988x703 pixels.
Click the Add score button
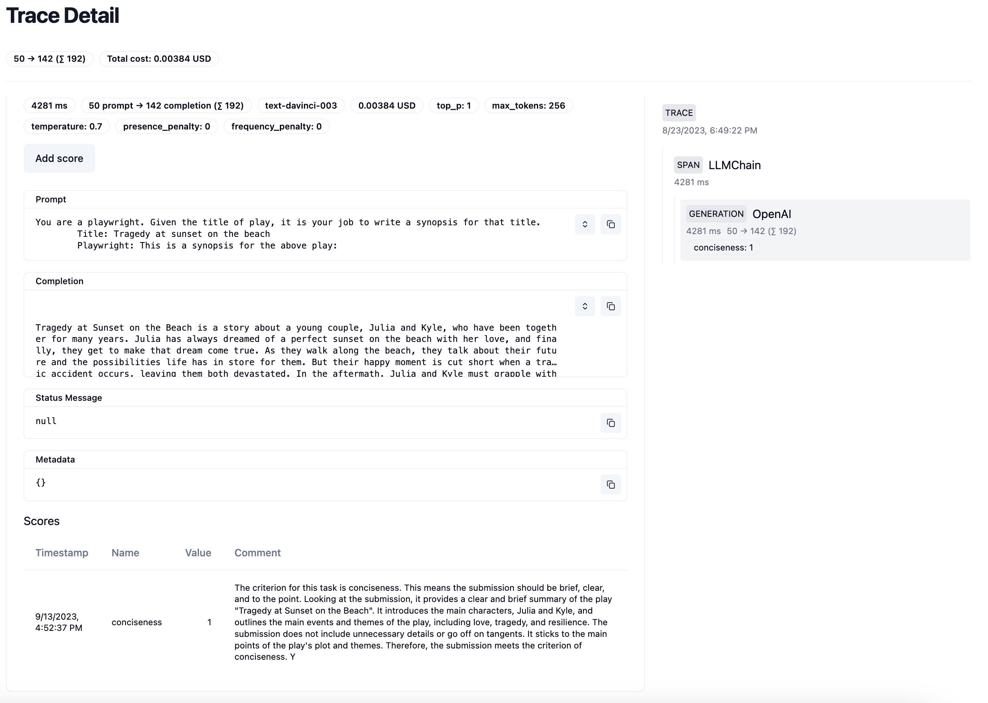pos(59,158)
